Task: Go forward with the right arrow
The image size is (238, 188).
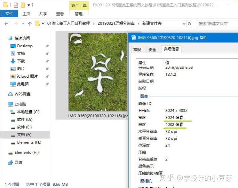Action: [x=16, y=24]
